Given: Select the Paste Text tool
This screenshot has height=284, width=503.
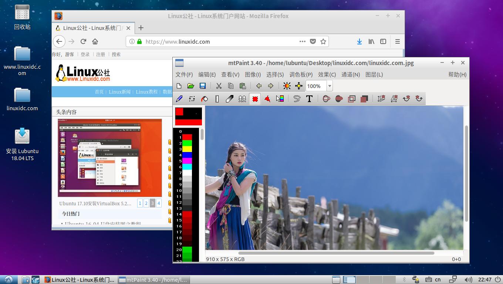Looking at the screenshot, I should click(310, 98).
